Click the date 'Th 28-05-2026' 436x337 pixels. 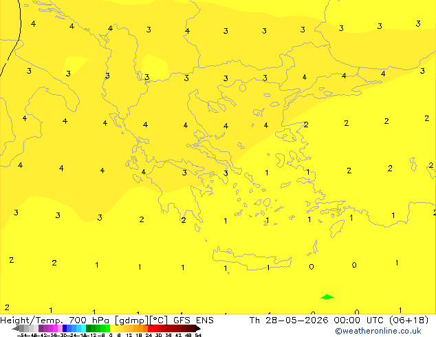tap(289, 320)
